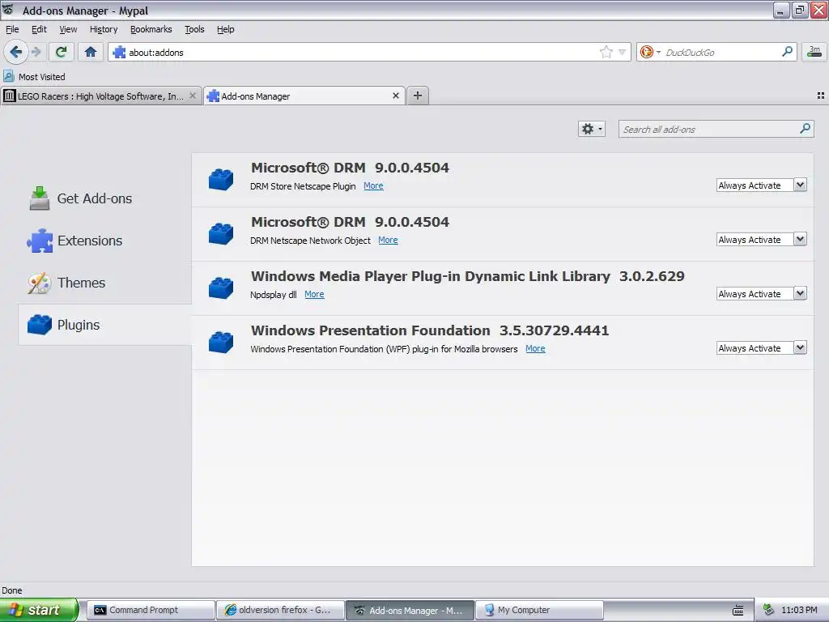Click the 3m toolbar icon at far right
The image size is (829, 622).
click(x=814, y=52)
